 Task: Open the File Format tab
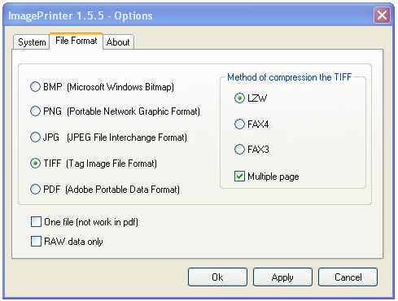77,41
